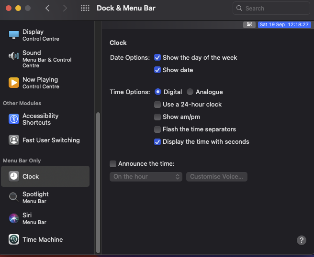Uncheck the Show date checkbox
This screenshot has height=257, width=314.
click(157, 70)
